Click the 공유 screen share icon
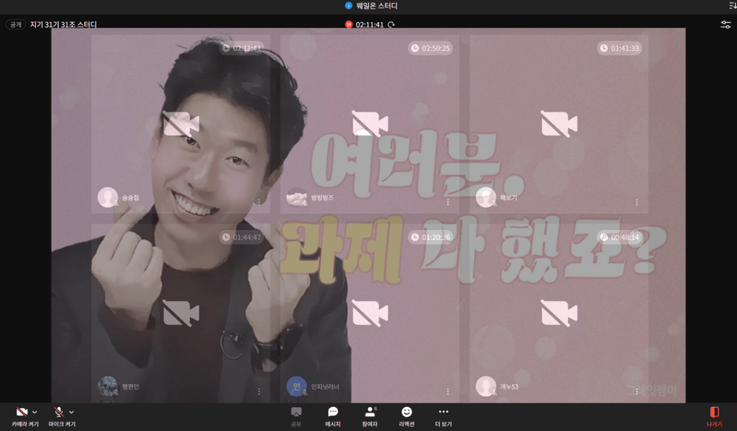The width and height of the screenshot is (737, 431). pos(296,412)
